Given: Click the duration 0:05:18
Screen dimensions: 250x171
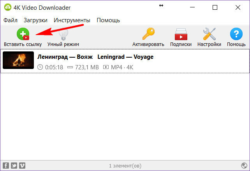Looking at the screenshot, I should 54,67.
